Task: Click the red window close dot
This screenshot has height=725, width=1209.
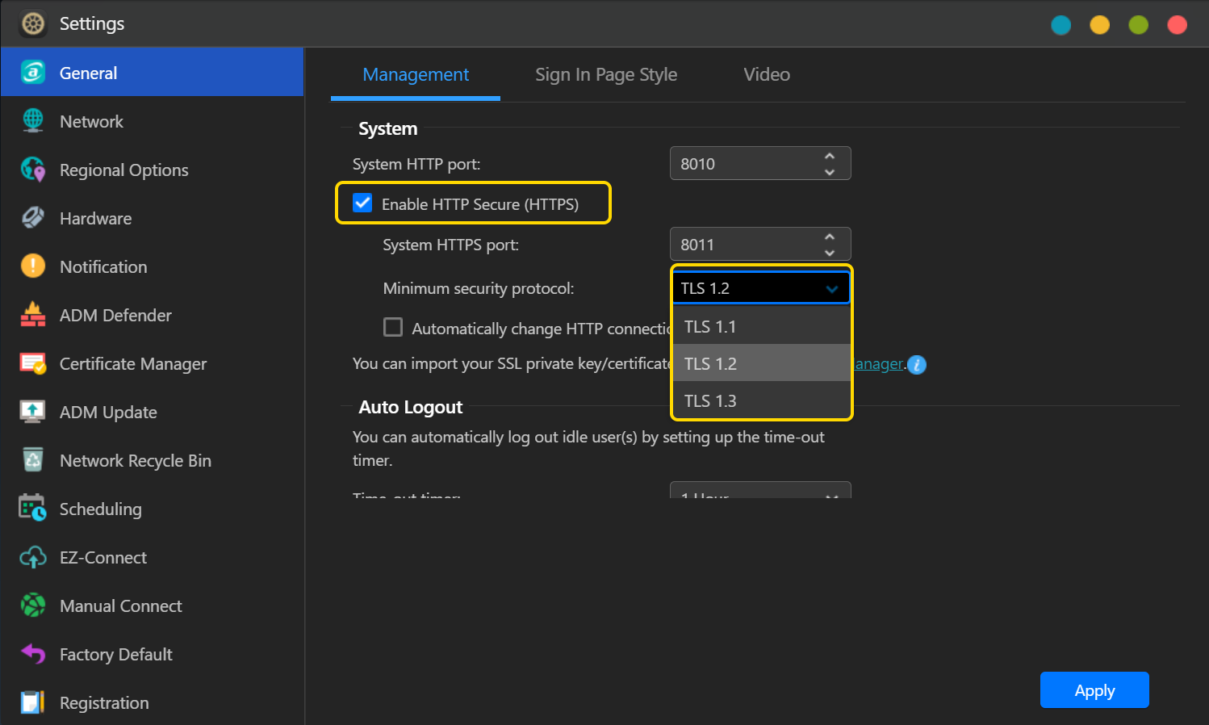Action: coord(1178,25)
